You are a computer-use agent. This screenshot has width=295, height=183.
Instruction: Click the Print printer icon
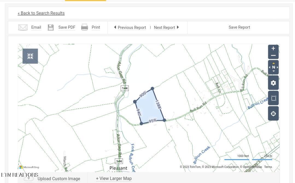[84, 27]
